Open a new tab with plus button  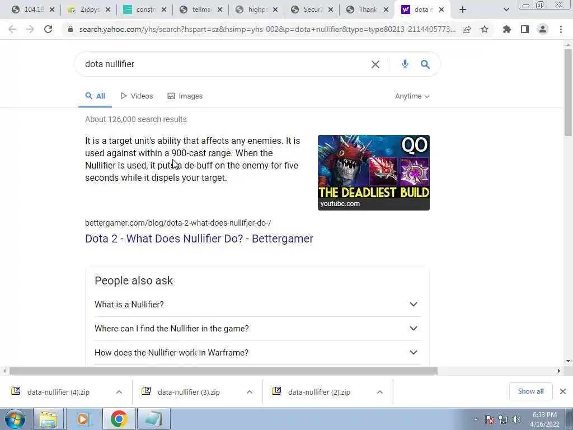[x=463, y=10]
